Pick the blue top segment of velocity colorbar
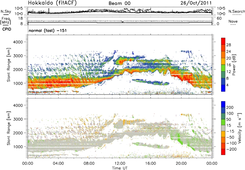Image resolution: width=245 pixels, height=170 pixels. [x=223, y=104]
